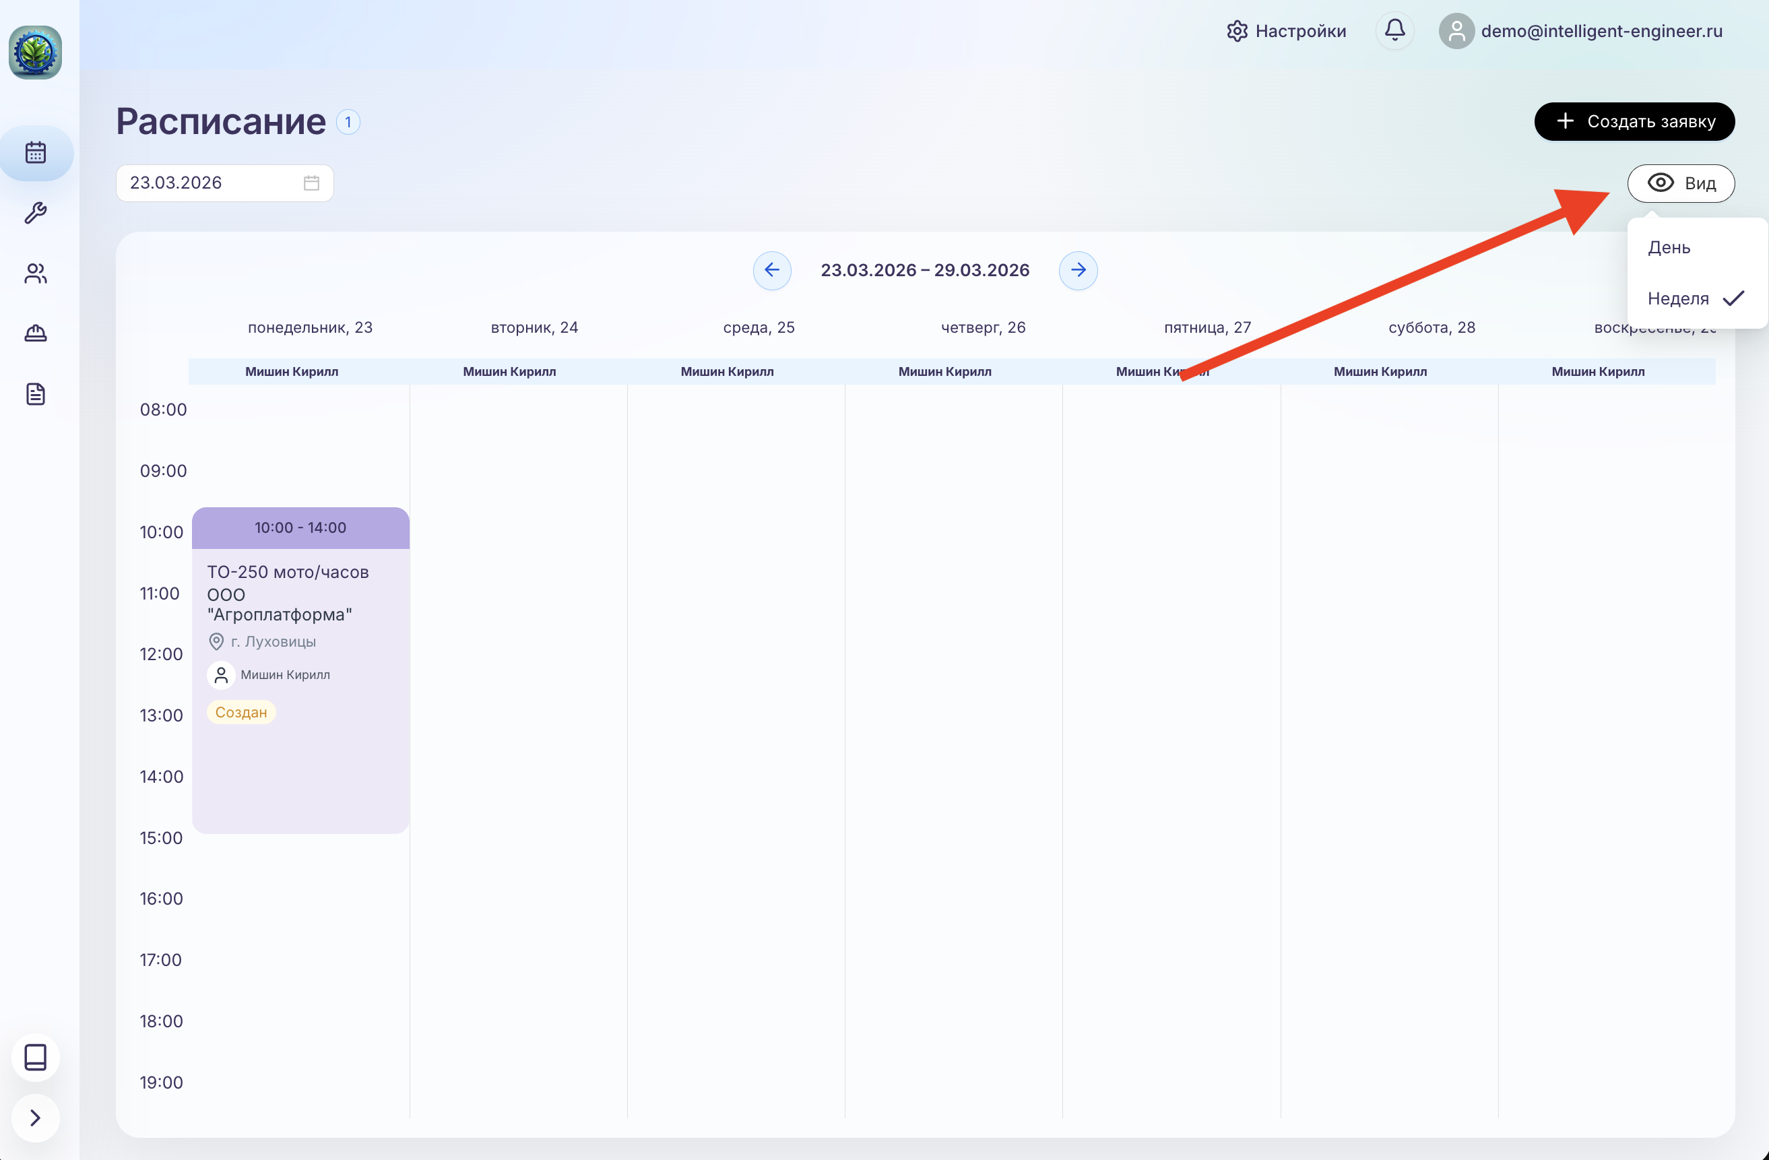Open Настройки settings
The image size is (1769, 1160).
pos(1287,31)
